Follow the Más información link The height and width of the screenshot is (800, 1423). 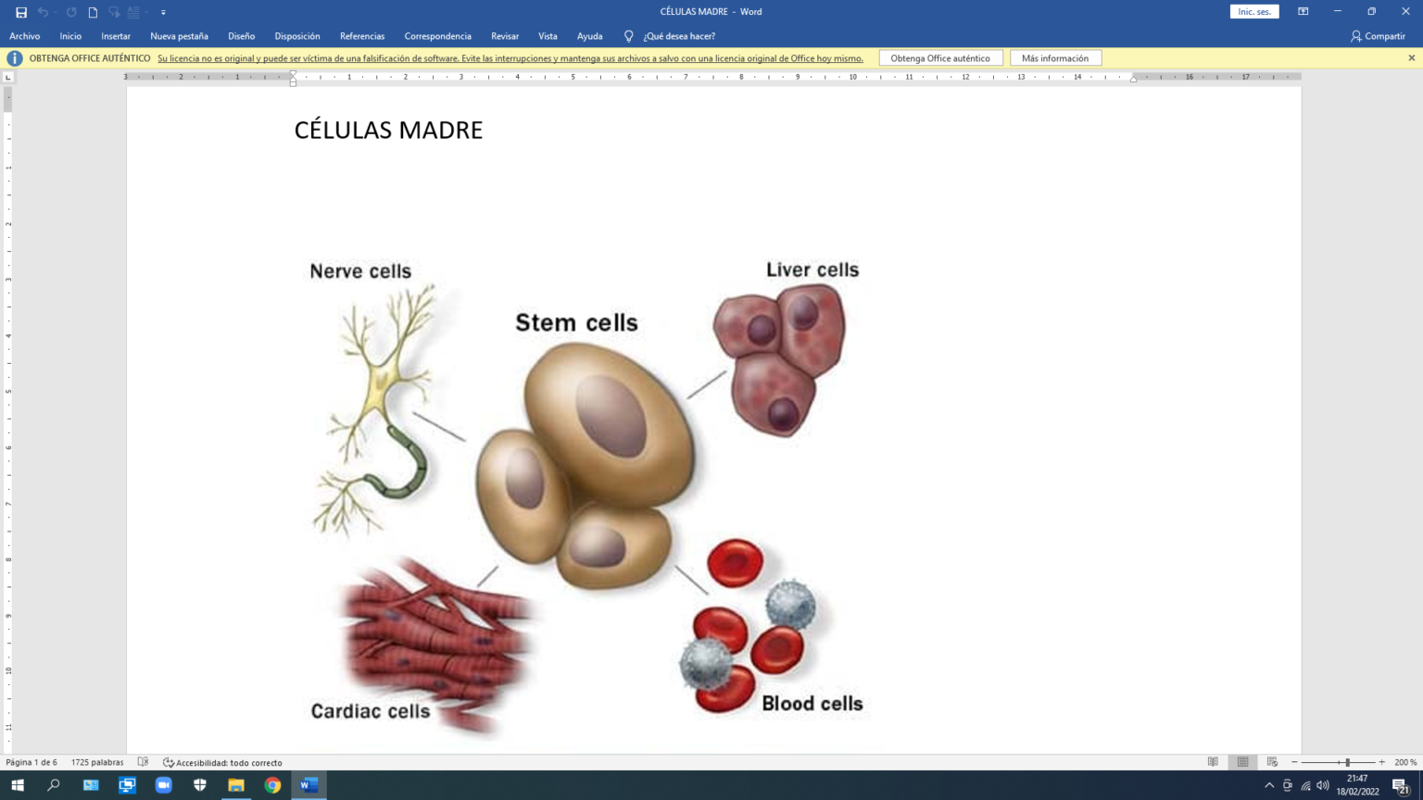(1055, 57)
